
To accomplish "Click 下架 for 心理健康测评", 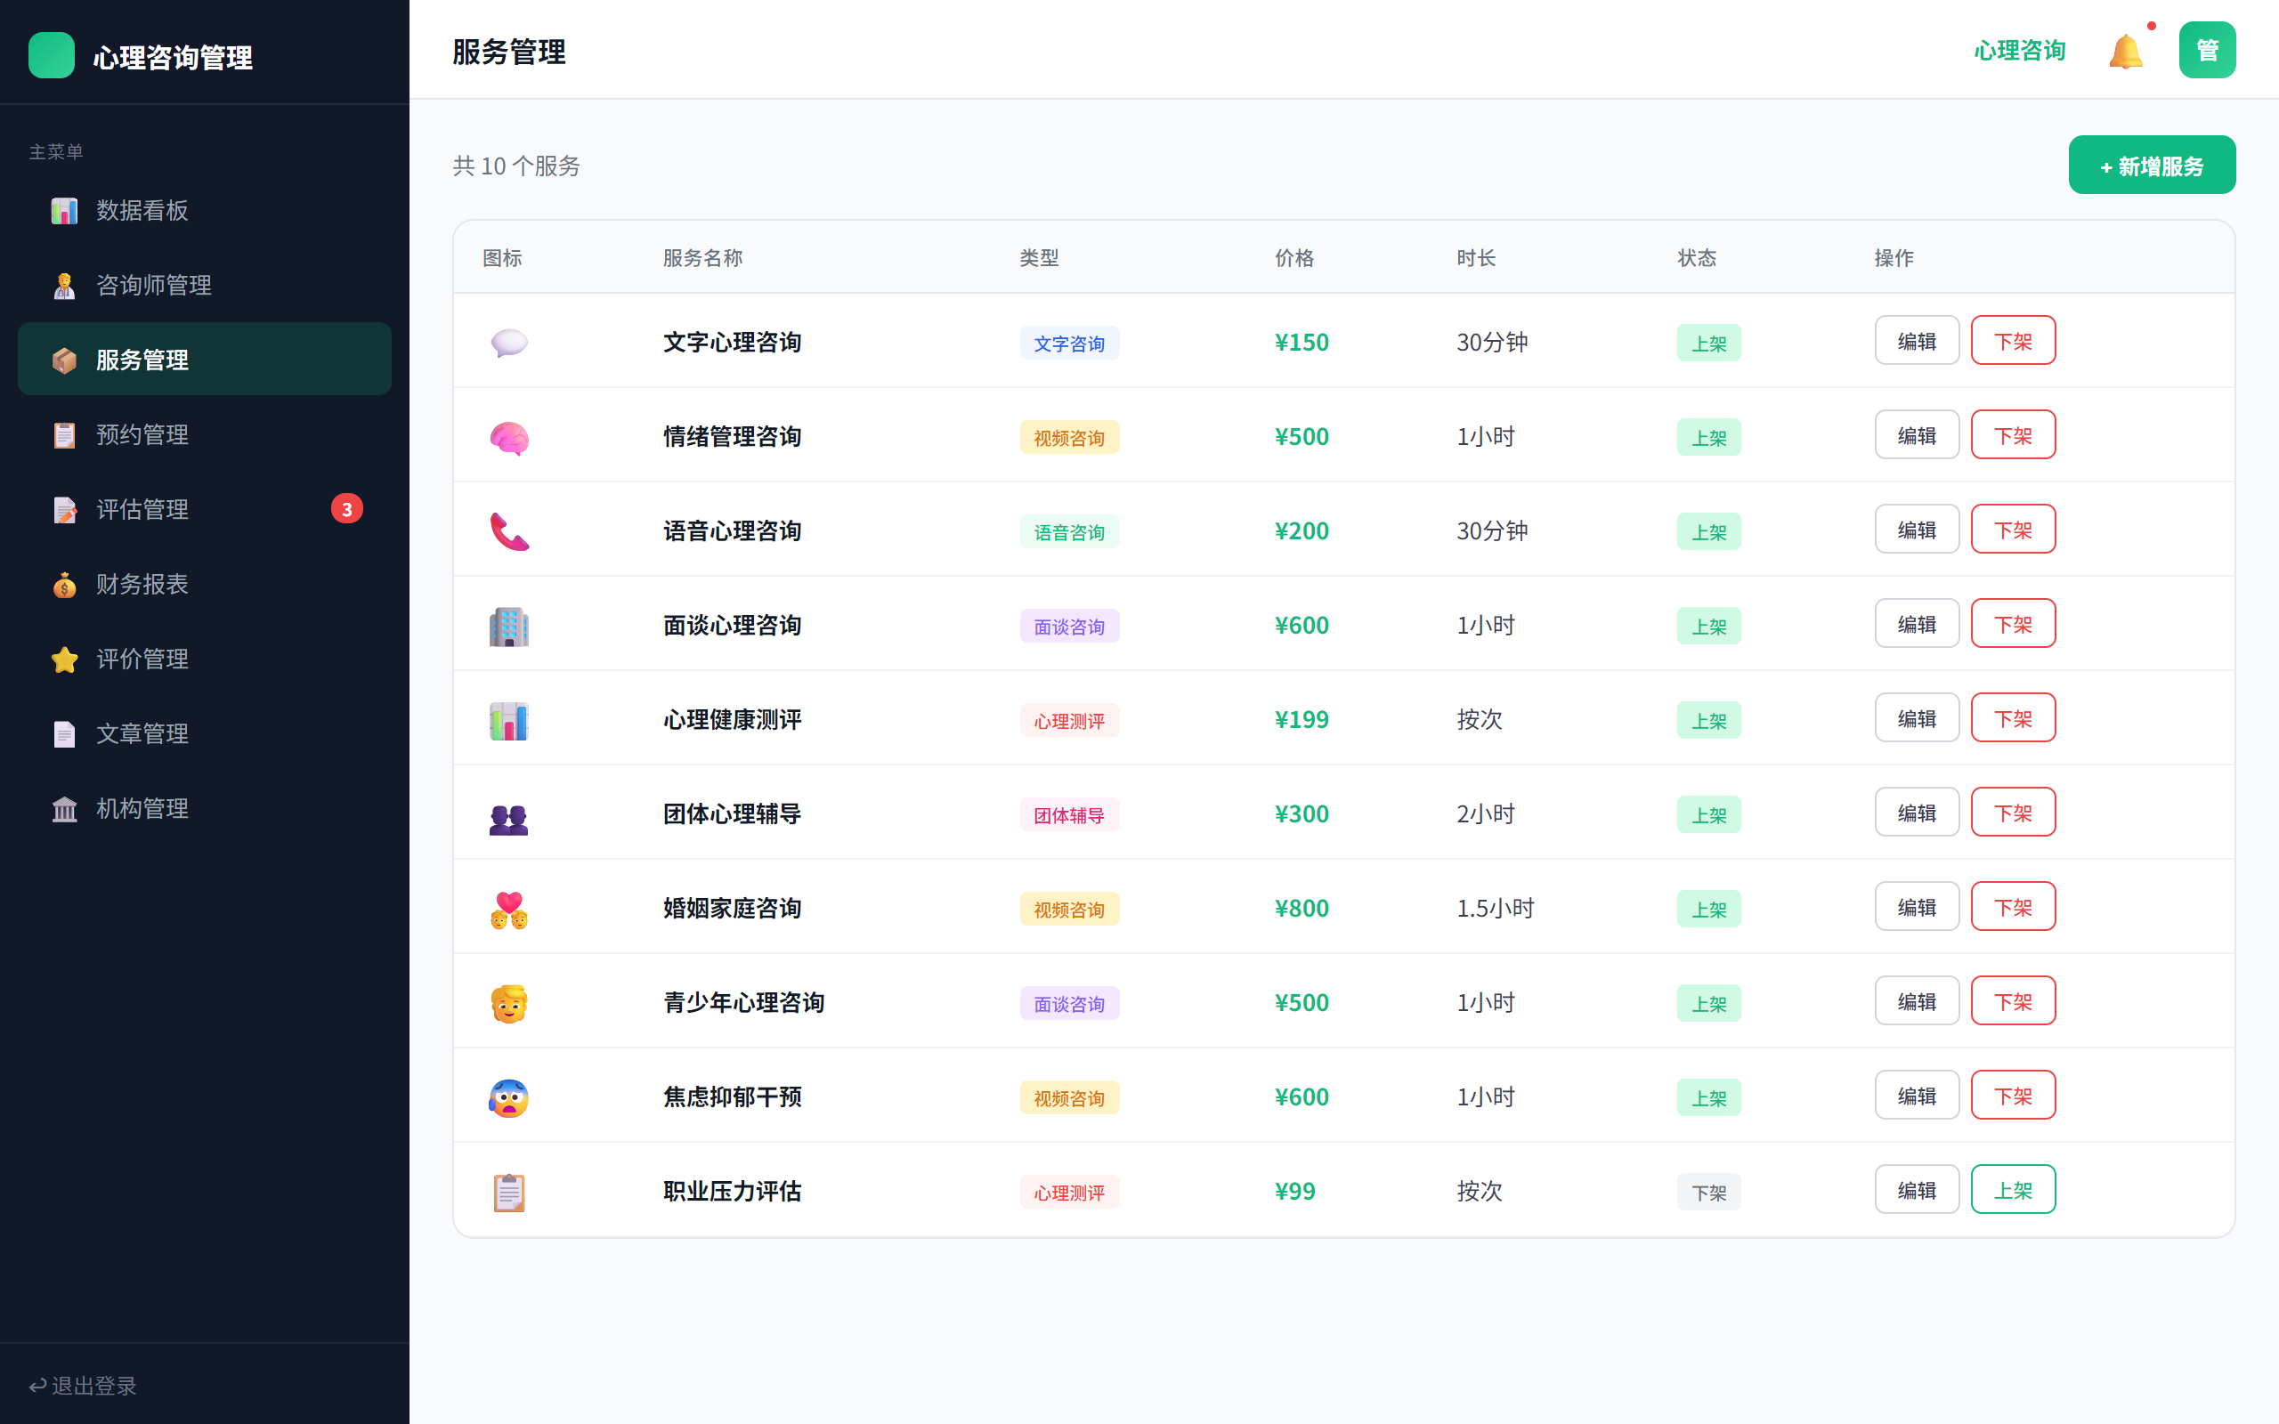I will coord(2013,717).
